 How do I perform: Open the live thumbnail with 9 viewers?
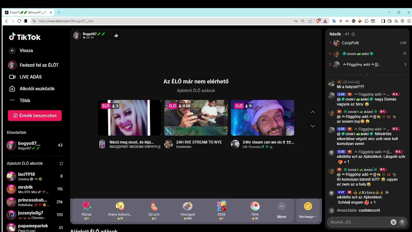click(x=263, y=118)
